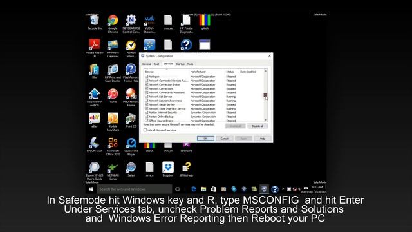Open the Blio desktop shortcut
Image resolution: width=412 pixels, height=232 pixels.
(95, 72)
